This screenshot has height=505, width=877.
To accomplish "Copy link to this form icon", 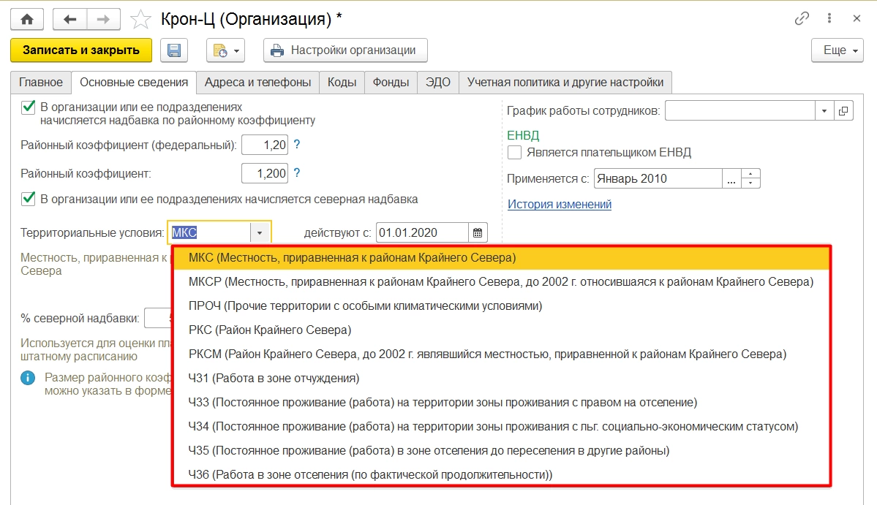I will [802, 18].
